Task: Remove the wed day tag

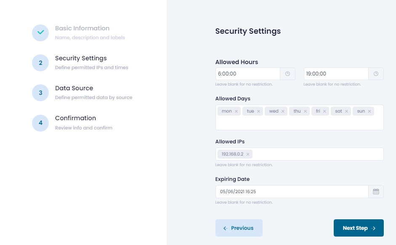Action: 283,111
